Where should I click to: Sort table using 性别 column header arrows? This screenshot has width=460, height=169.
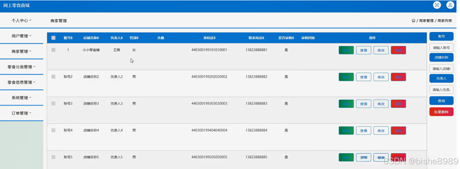point(137,38)
